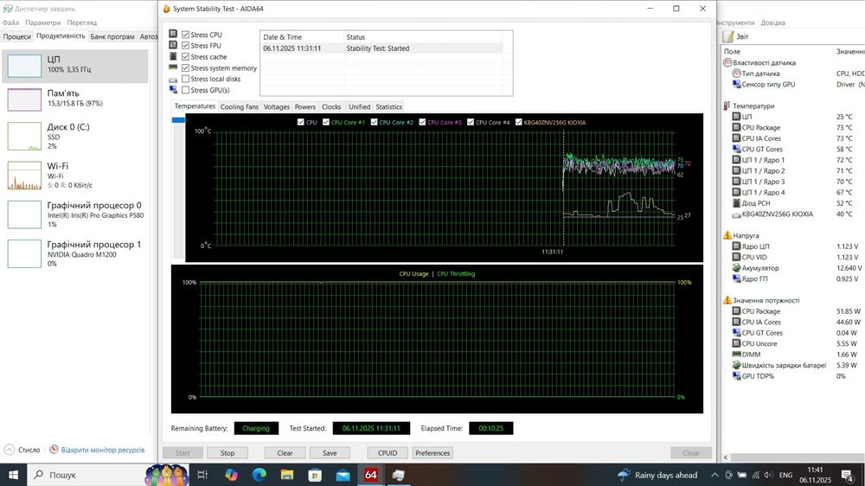Click the Stress system memory RAM icon

[x=173, y=67]
